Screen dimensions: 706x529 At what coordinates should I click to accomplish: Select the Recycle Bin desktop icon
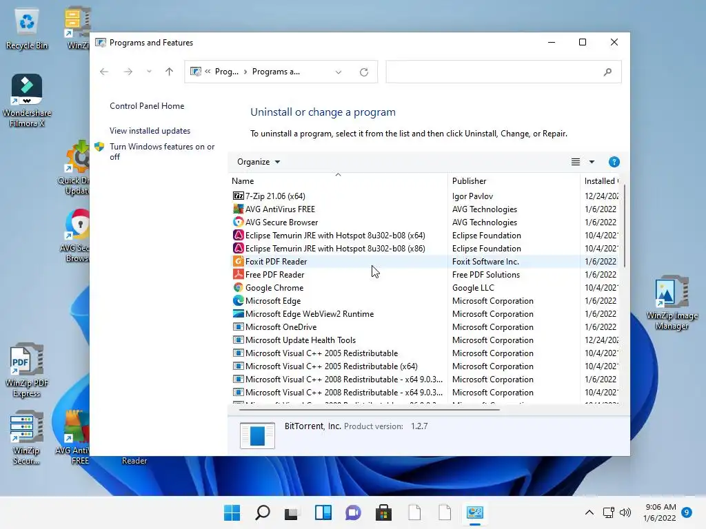click(x=27, y=29)
